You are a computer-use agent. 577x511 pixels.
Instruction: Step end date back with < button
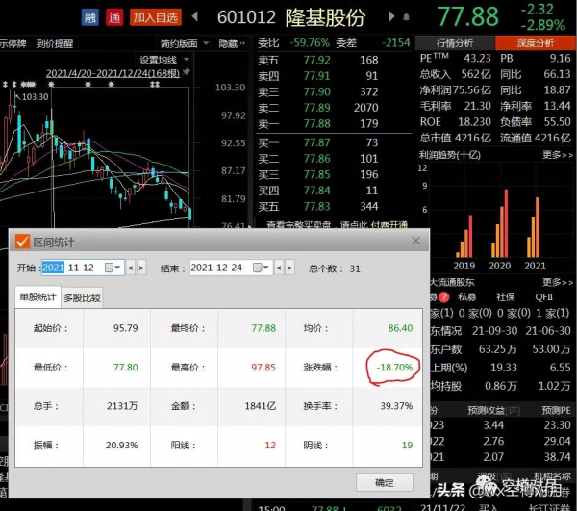pyautogui.click(x=279, y=268)
